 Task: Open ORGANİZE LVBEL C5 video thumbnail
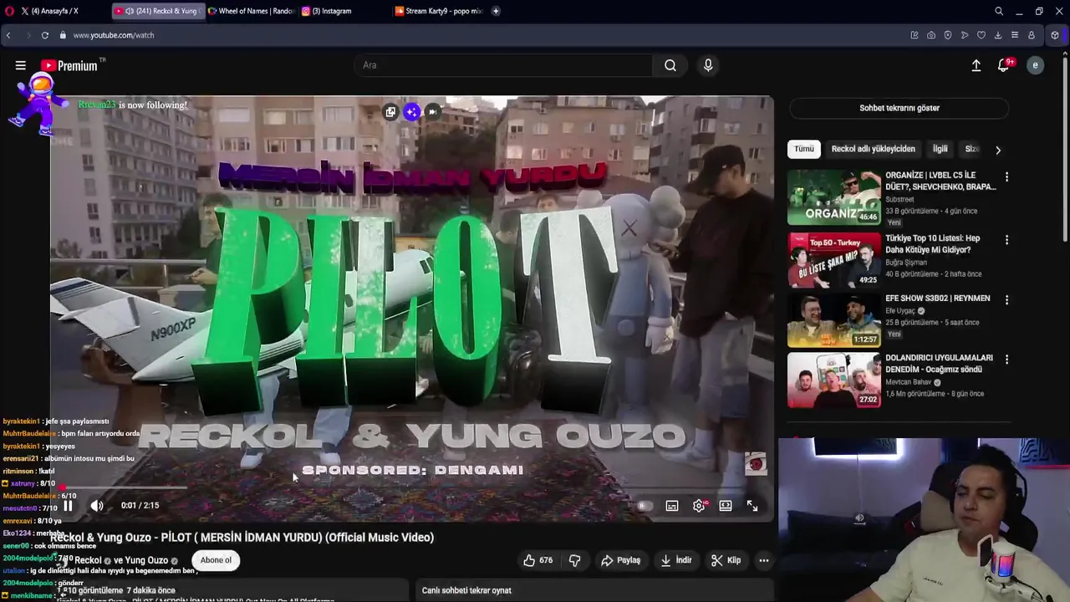[833, 196]
